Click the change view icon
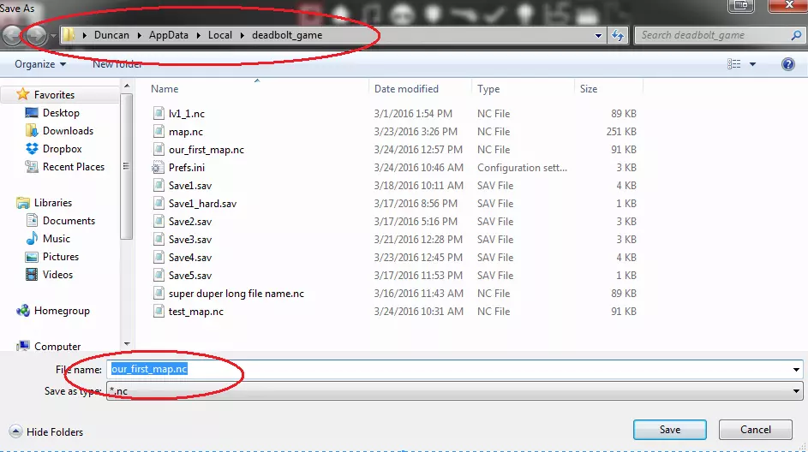Viewport: 808px width, 452px height. (x=733, y=64)
